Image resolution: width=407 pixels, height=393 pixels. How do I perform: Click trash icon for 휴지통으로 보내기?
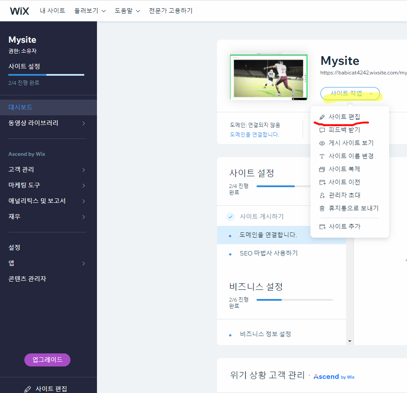tap(322, 208)
